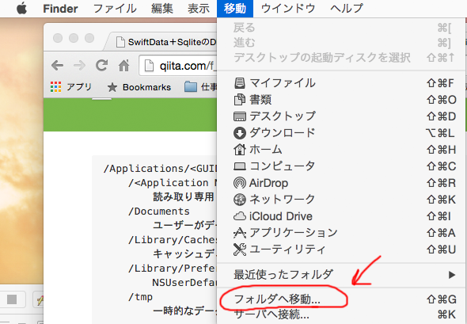Click the マイファイル icon in the menu

[x=240, y=83]
